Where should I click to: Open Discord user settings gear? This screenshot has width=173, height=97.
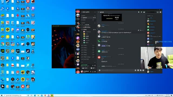point(95,72)
